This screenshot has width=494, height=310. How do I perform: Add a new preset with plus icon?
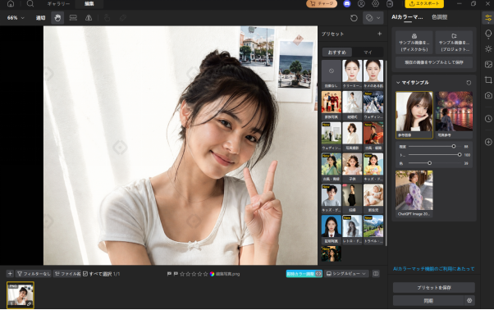pos(379,34)
